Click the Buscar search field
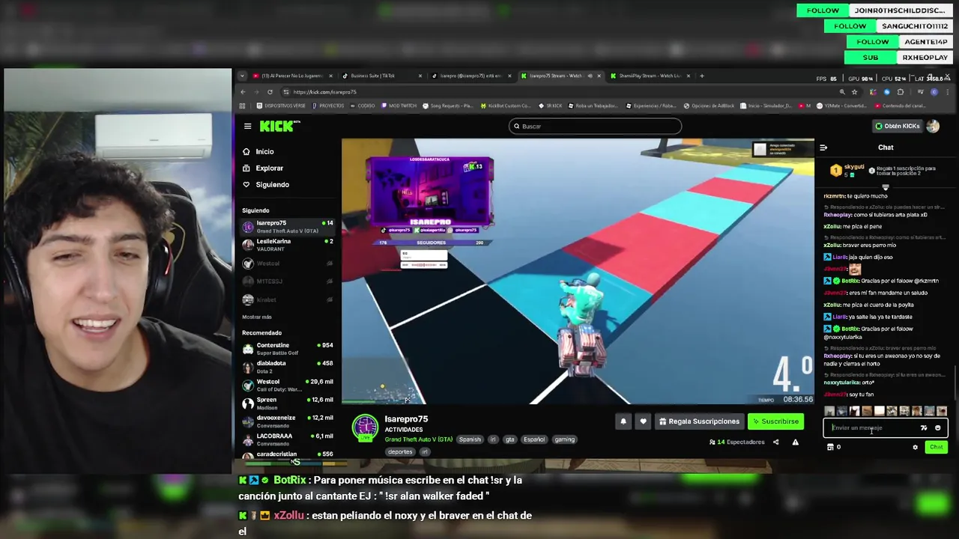 tap(595, 126)
